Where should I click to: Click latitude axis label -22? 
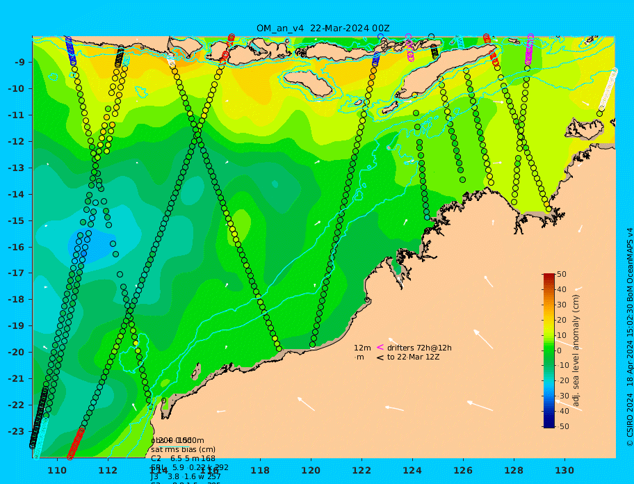(17, 405)
